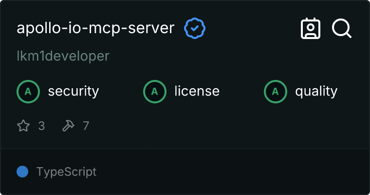Click the license grade A circle

pos(155,92)
